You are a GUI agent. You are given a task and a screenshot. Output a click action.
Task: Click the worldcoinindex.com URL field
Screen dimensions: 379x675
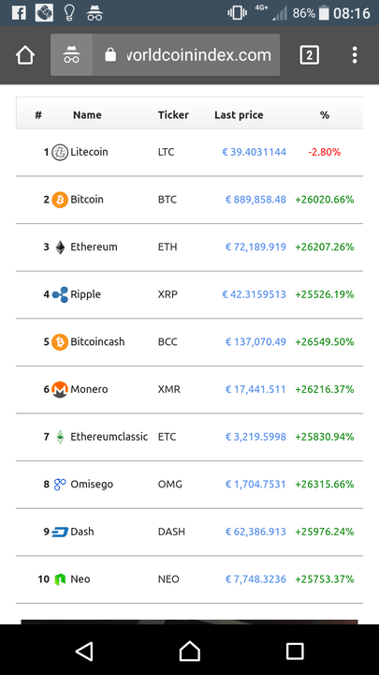198,55
